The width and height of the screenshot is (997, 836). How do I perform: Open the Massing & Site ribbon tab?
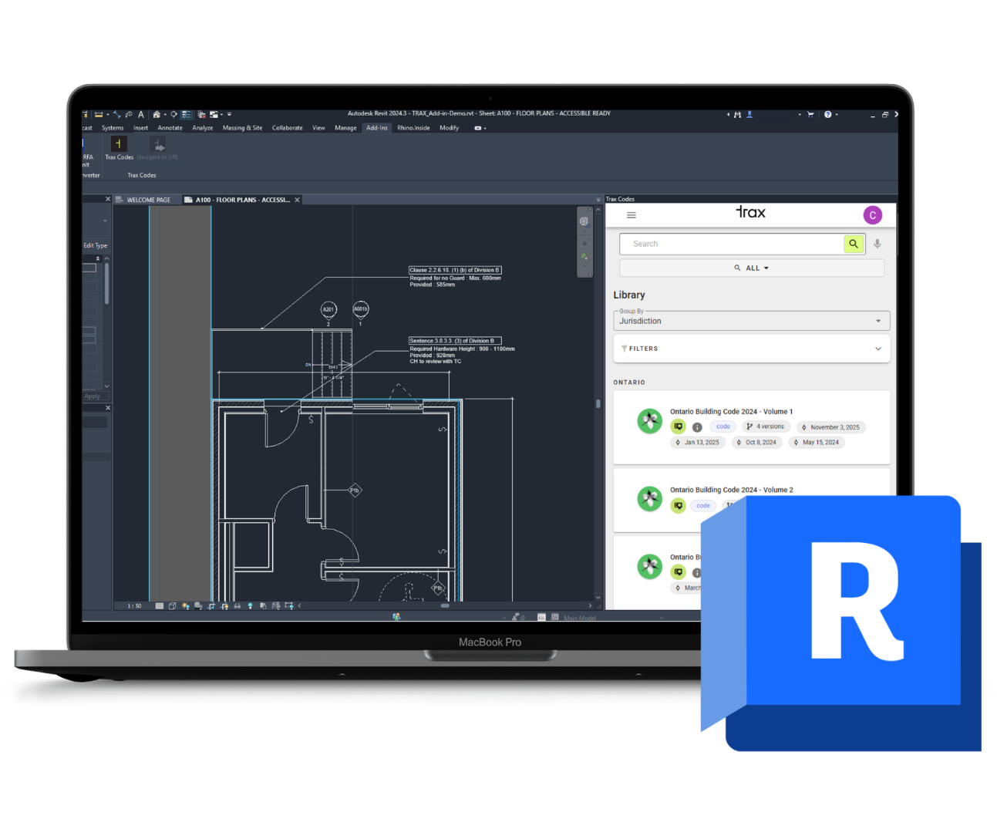242,128
